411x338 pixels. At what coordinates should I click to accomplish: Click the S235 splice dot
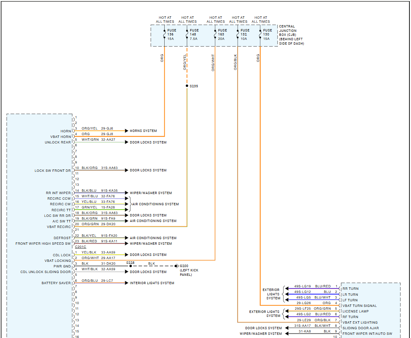pos(187,86)
